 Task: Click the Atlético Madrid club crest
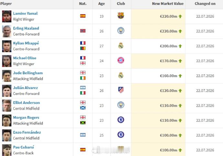coord(121,90)
